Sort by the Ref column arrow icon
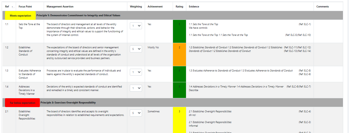Screen dimensions: 349x133 pos(13,7)
